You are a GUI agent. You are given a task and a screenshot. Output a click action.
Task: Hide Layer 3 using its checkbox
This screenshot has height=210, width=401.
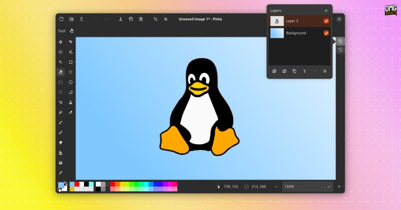point(326,21)
